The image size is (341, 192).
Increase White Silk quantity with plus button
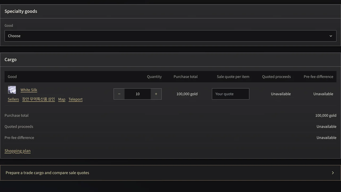pos(156,94)
